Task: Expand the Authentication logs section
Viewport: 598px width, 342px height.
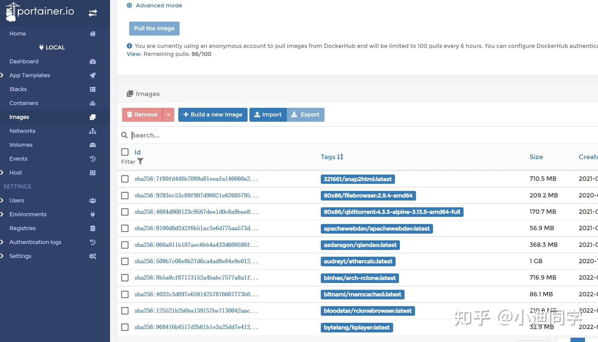Action: coord(2,242)
